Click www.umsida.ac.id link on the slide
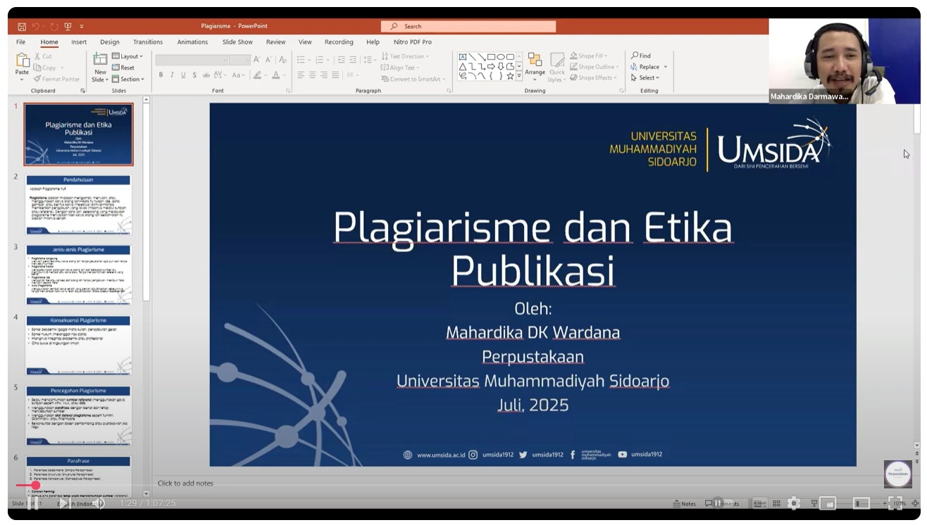 coord(441,455)
